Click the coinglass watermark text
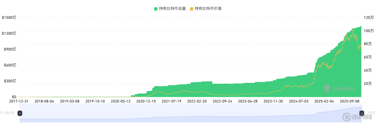Screen dimensions: 375x125 (x=343, y=89)
